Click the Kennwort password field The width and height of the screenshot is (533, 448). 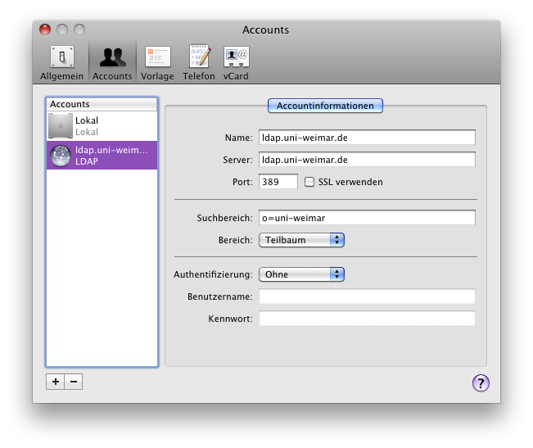[x=367, y=319]
